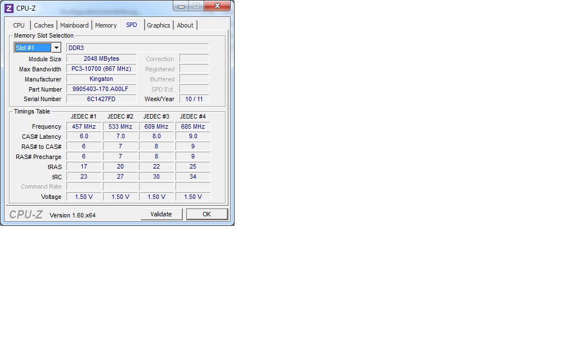Expand the Slot #1 dropdown arrow
567x354 pixels.
tap(56, 48)
